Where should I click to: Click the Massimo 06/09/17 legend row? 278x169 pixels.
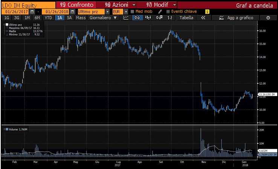(24, 28)
